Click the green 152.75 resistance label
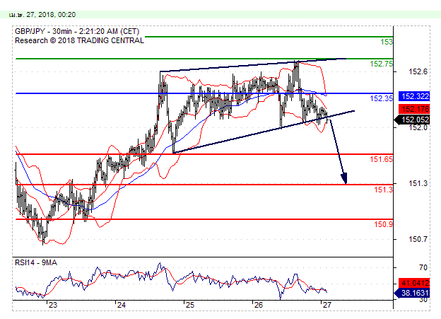The height and width of the screenshot is (319, 441). (381, 64)
